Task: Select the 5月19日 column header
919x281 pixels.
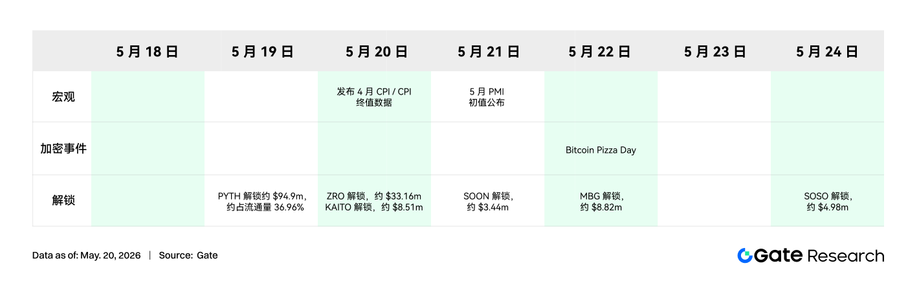Action: (263, 52)
